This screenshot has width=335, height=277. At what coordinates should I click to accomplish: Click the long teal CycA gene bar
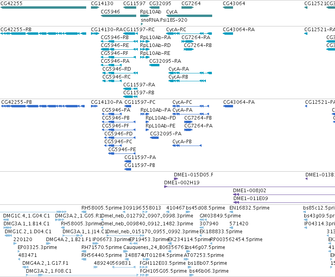pyautogui.click(x=189, y=16)
